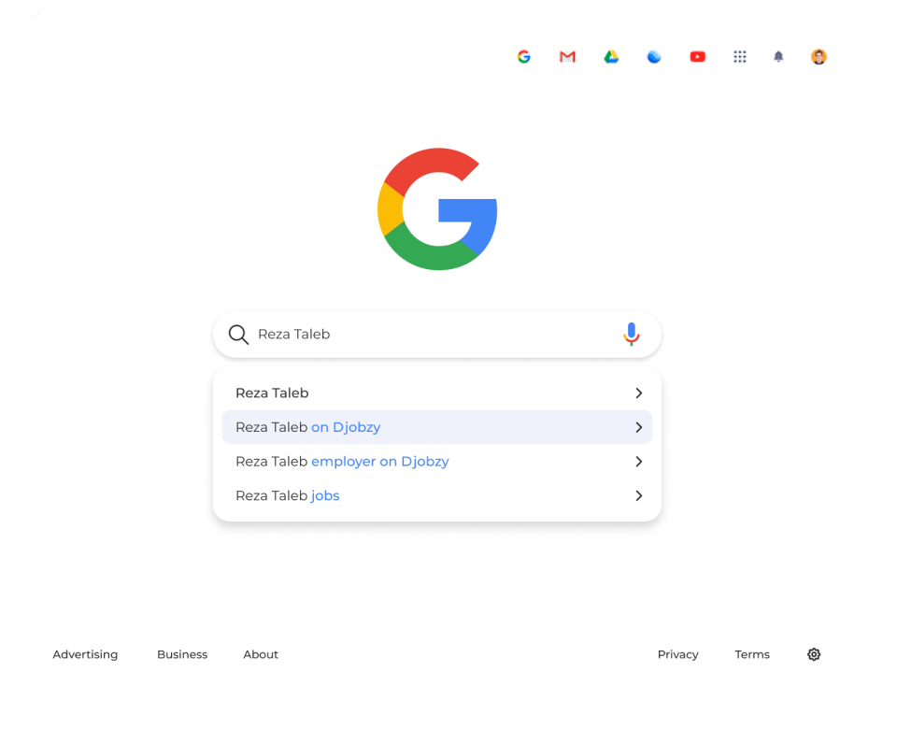The image size is (897, 729).
Task: Click the magnifying glass search icon
Action: point(238,335)
